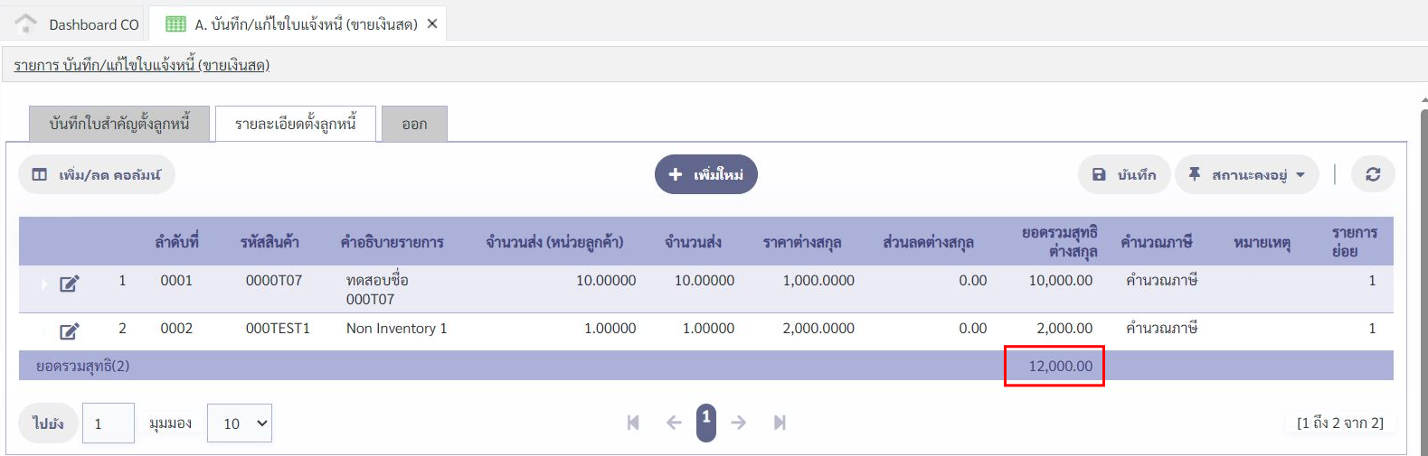Click the refresh icon button
The height and width of the screenshot is (456, 1428).
[x=1373, y=174]
